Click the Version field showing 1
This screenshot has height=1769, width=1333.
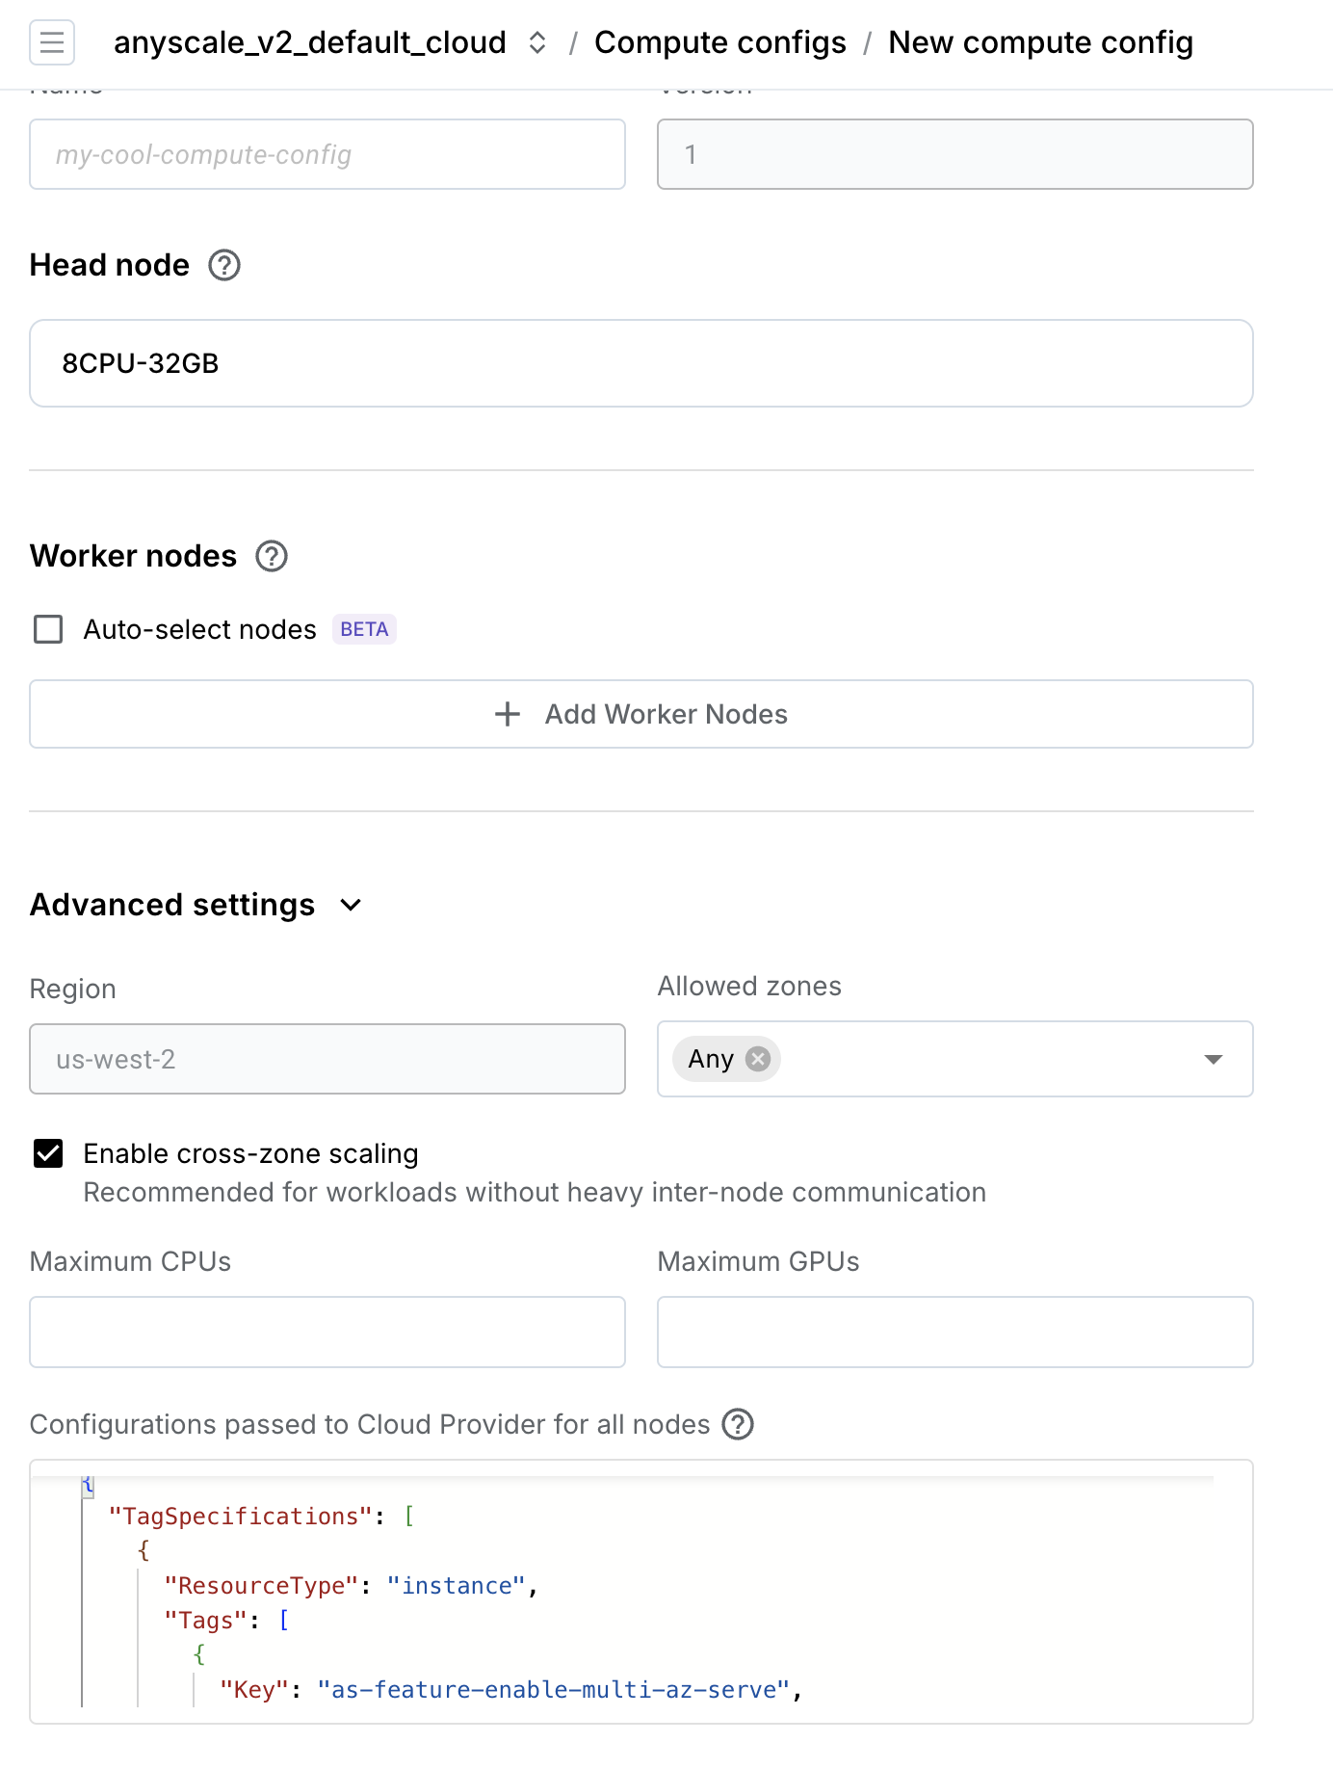pyautogui.click(x=954, y=154)
